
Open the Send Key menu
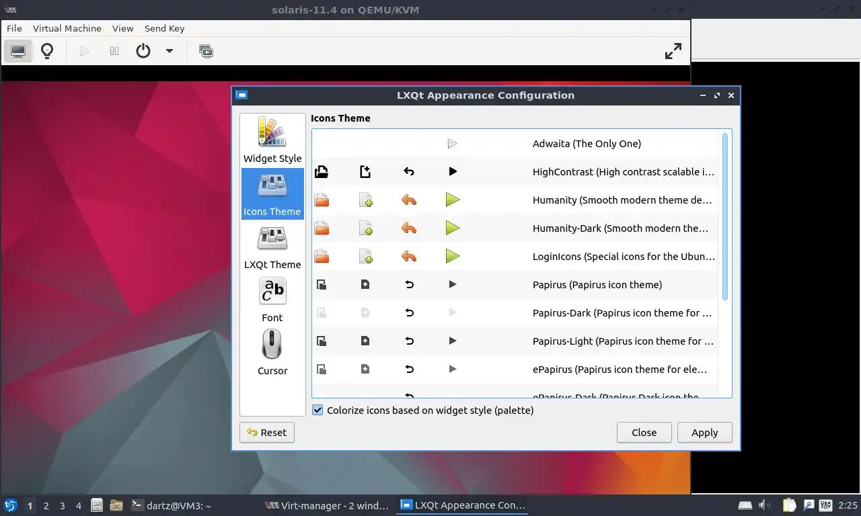coord(164,29)
